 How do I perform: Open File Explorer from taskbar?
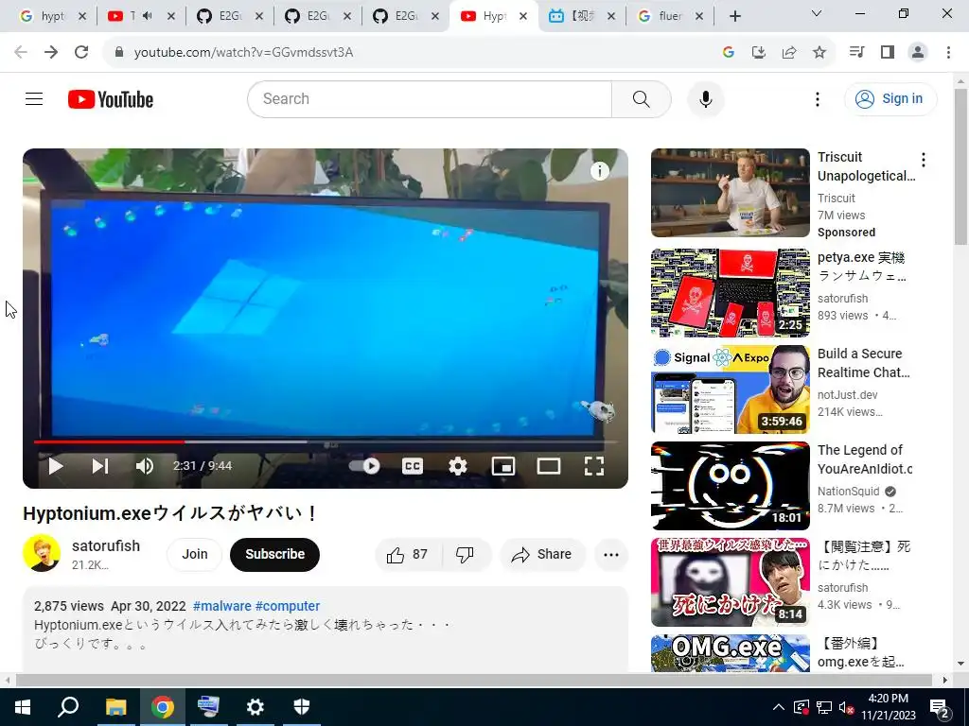coord(115,707)
